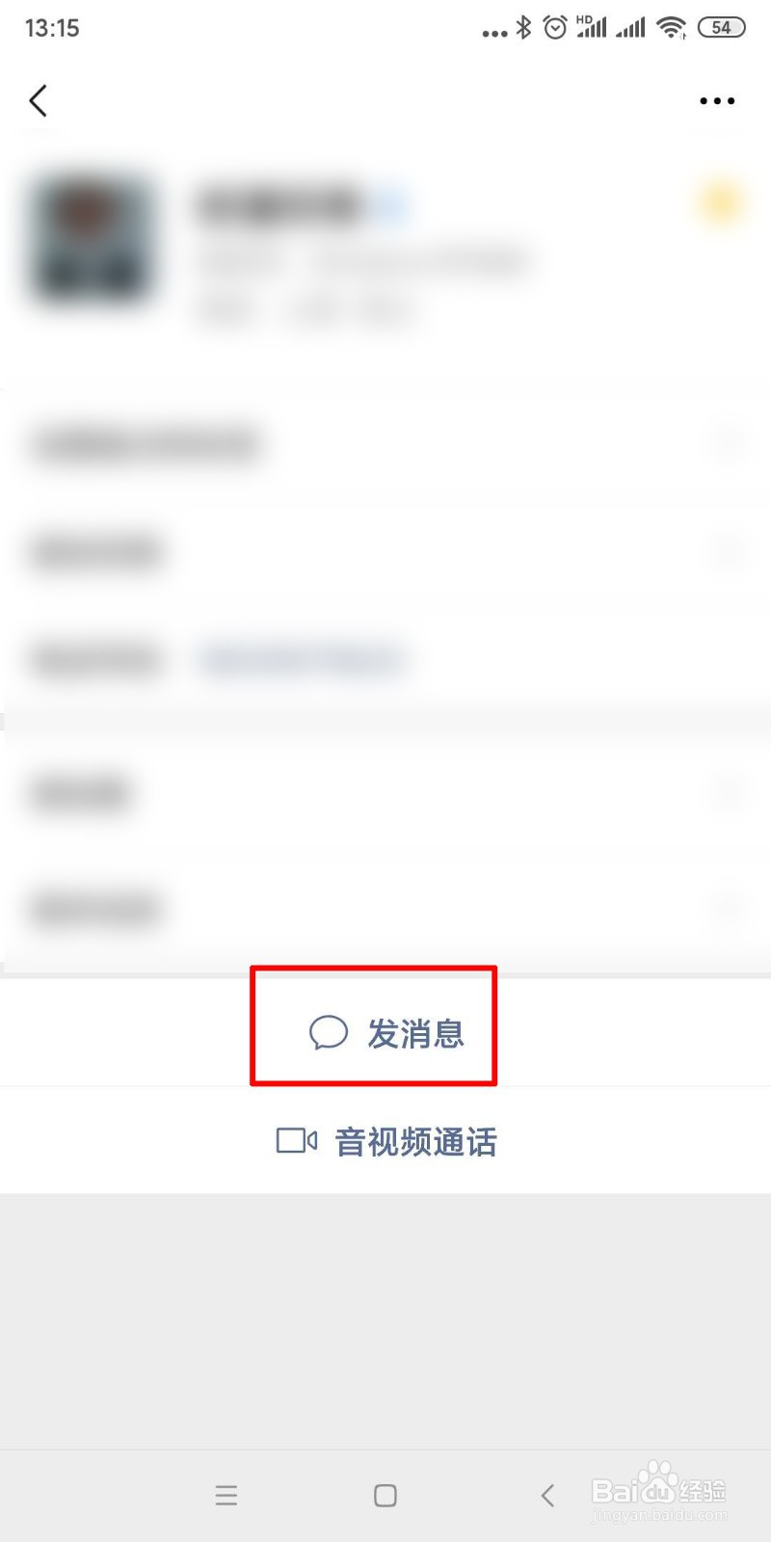Open the Android recent apps menu icon
Viewport: 771px width, 1542px height.
226,1495
